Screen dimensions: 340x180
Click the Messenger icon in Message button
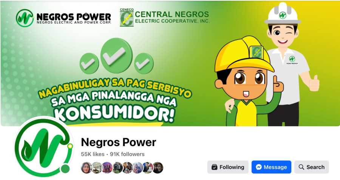(x=259, y=167)
